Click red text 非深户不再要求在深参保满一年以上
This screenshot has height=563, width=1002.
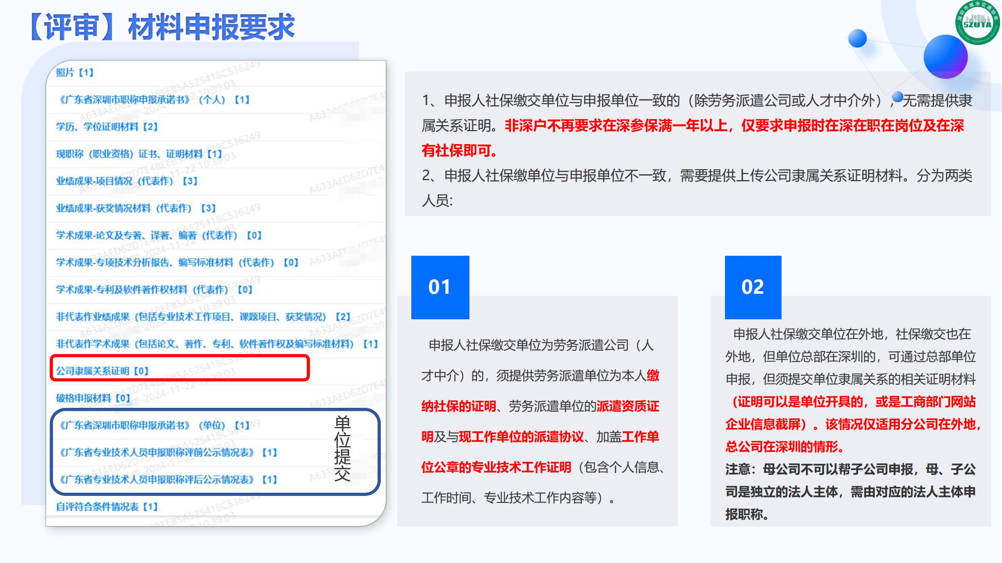(x=616, y=126)
